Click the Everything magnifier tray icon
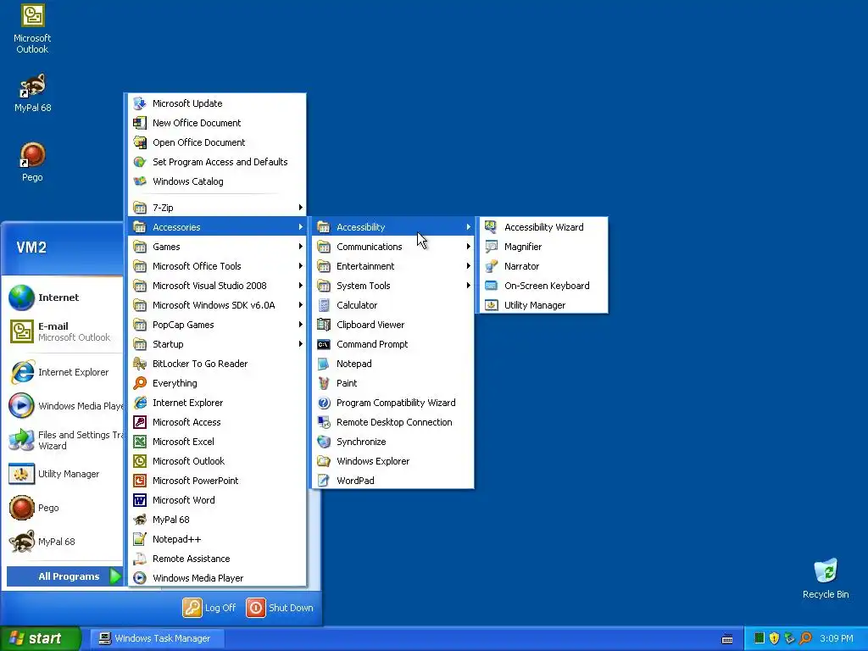Image resolution: width=868 pixels, height=651 pixels. (805, 638)
